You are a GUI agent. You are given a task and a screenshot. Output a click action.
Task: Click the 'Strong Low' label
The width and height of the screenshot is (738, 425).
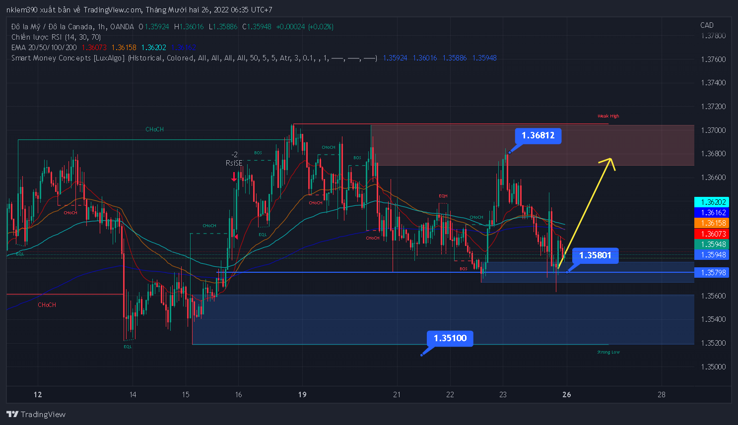tap(608, 352)
